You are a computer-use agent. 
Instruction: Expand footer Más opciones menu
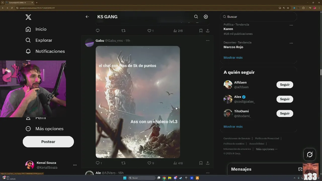click(267, 149)
